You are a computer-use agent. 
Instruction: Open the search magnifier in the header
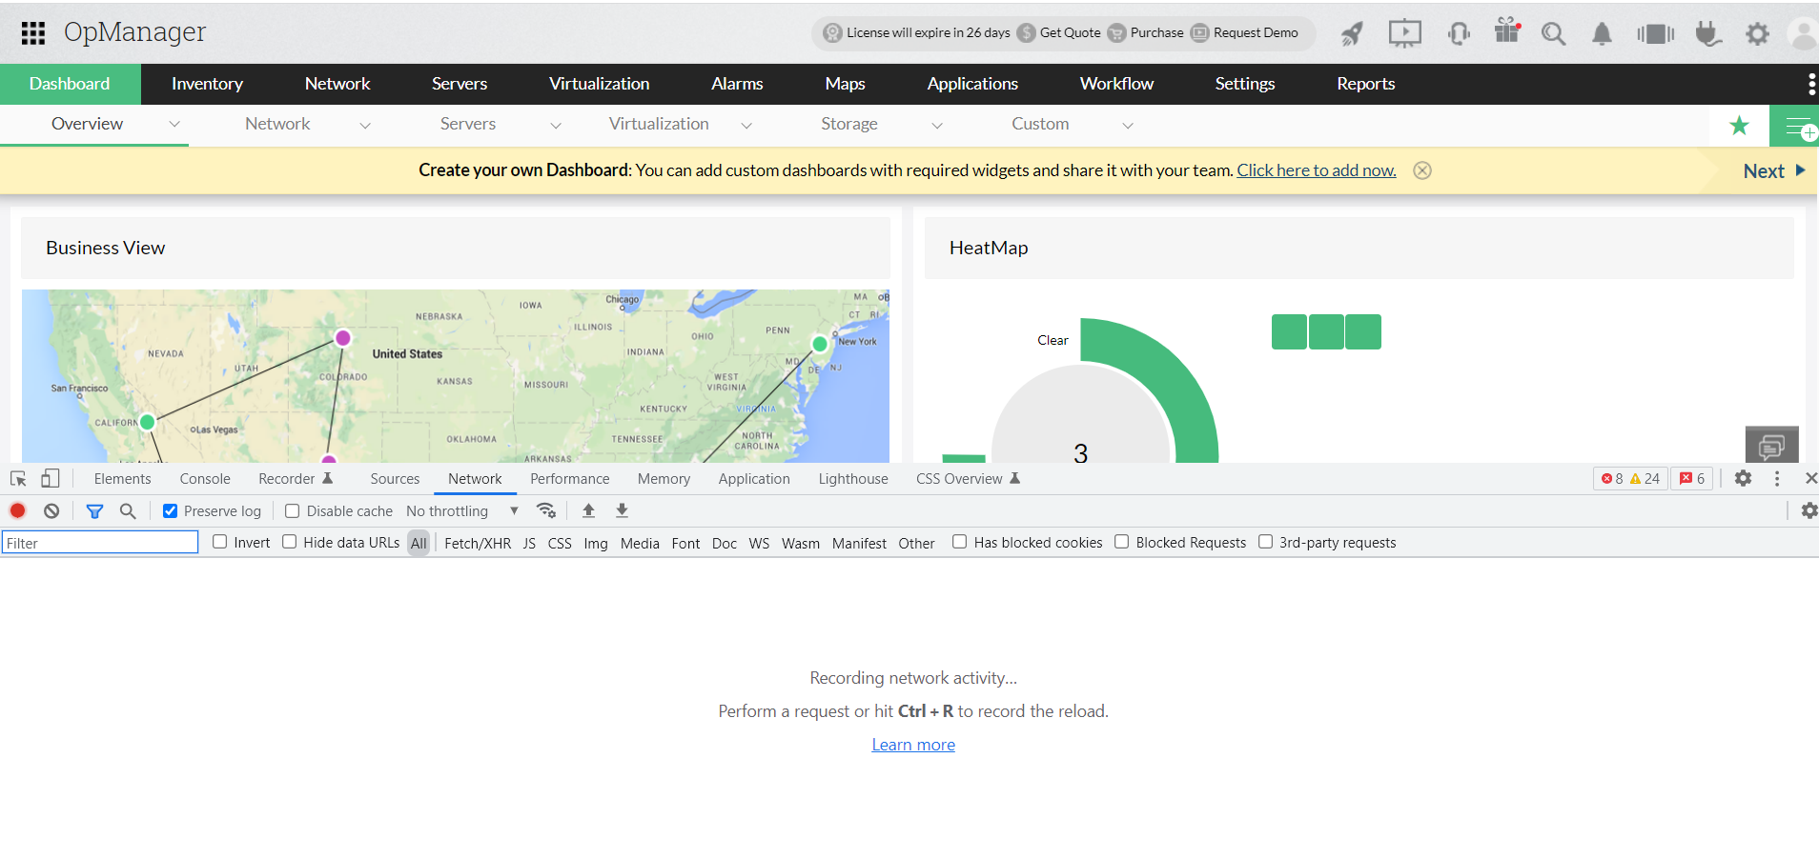pos(1553,34)
